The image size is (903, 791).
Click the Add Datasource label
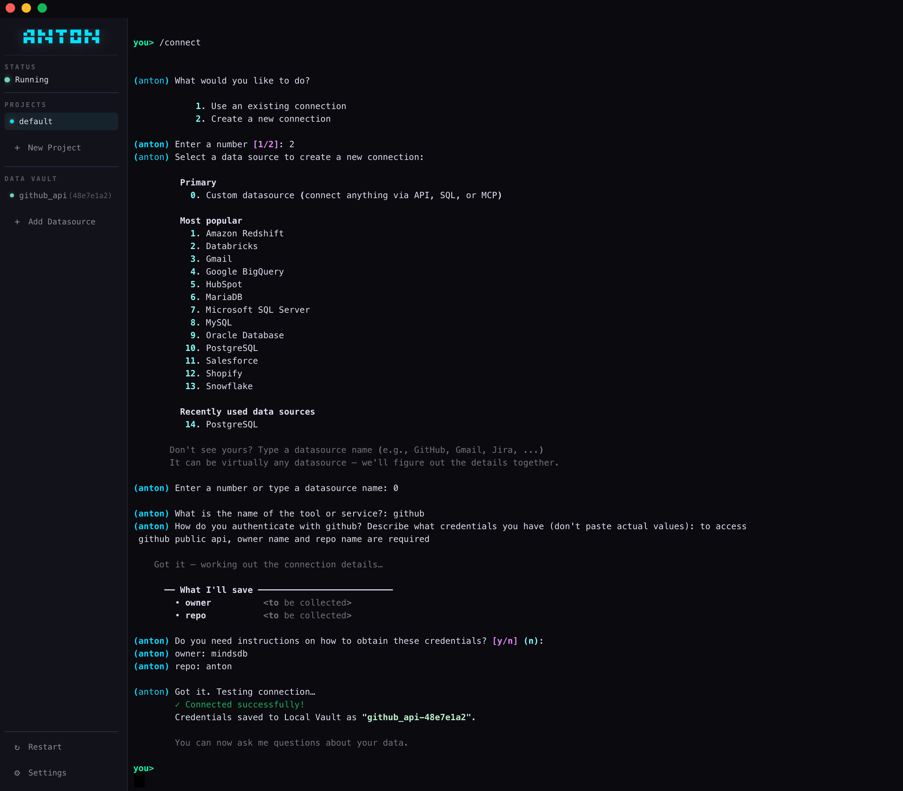(62, 222)
